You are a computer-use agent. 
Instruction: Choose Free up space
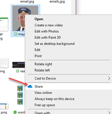pyautogui.click(x=45, y=105)
